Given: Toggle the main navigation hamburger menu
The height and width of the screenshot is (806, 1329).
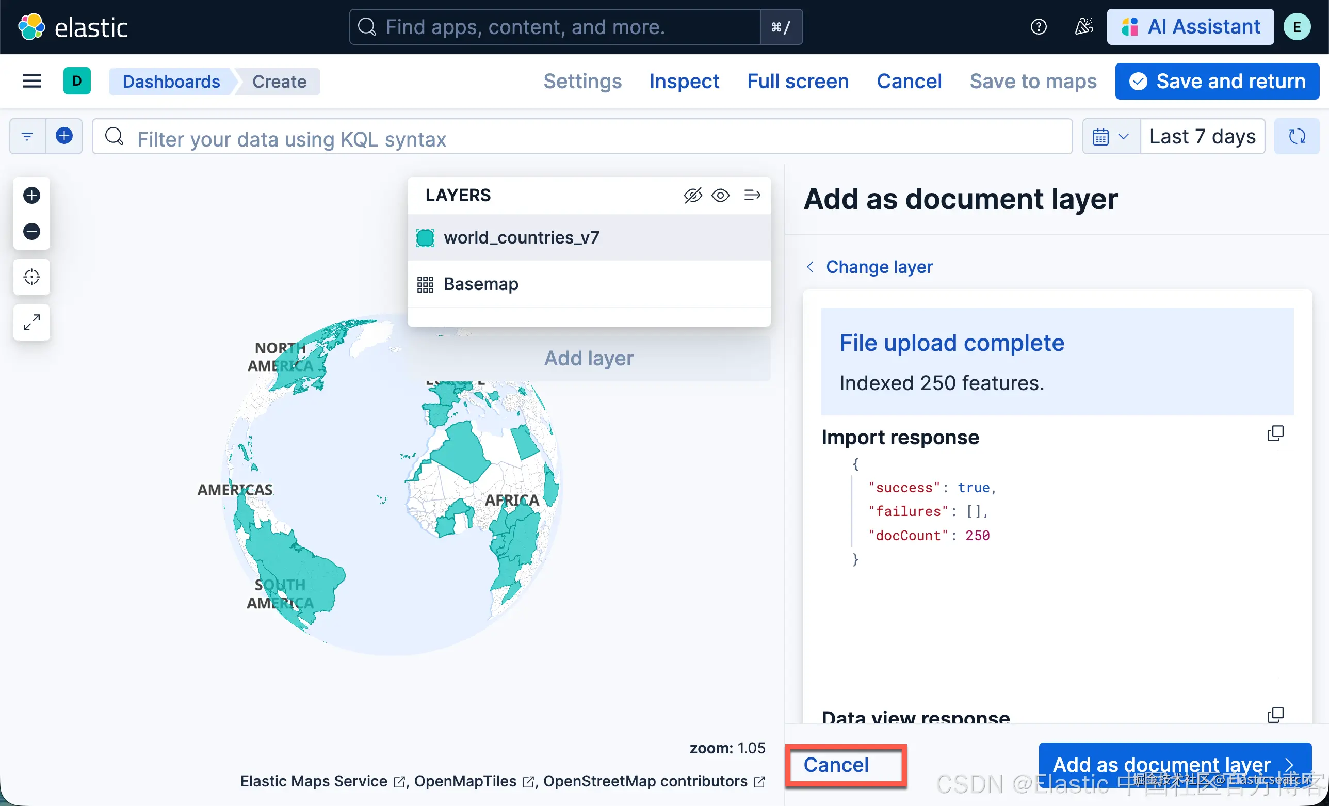Looking at the screenshot, I should click(32, 81).
